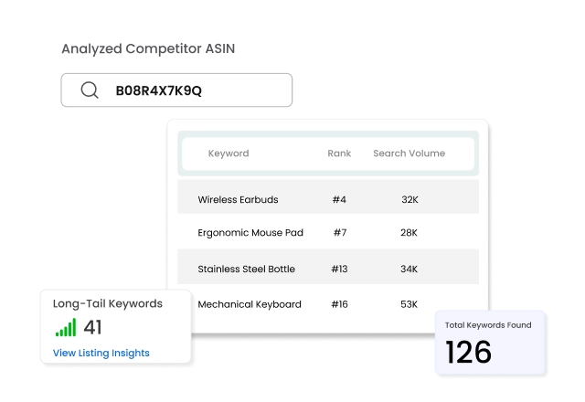Choose the Stainless Steel Bottle keyword

(246, 270)
